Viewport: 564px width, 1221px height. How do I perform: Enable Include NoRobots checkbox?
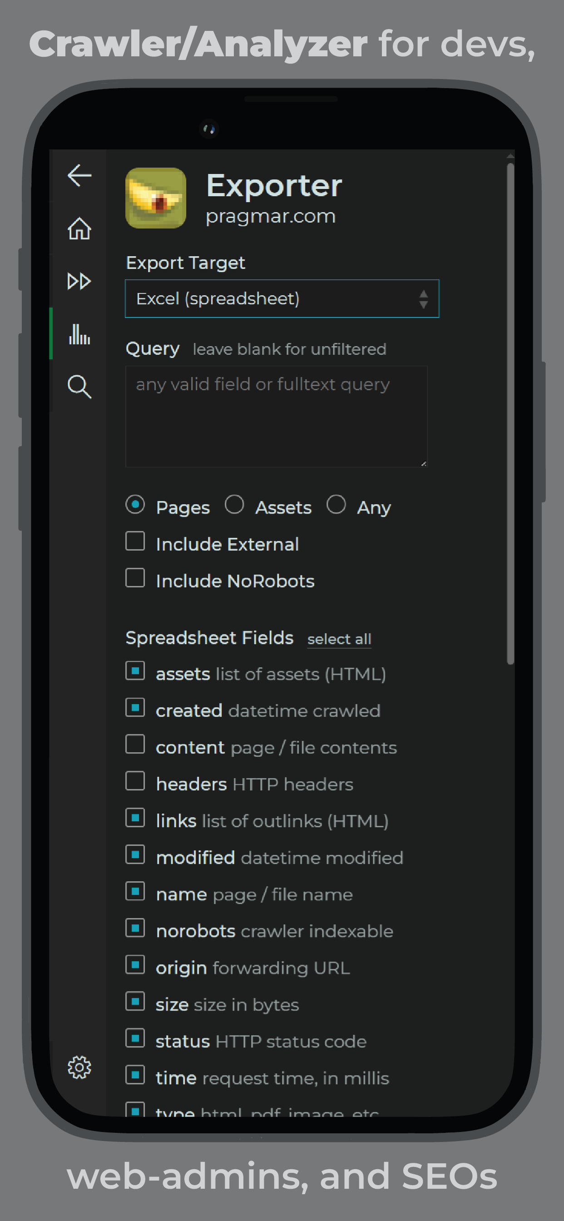pos(135,578)
